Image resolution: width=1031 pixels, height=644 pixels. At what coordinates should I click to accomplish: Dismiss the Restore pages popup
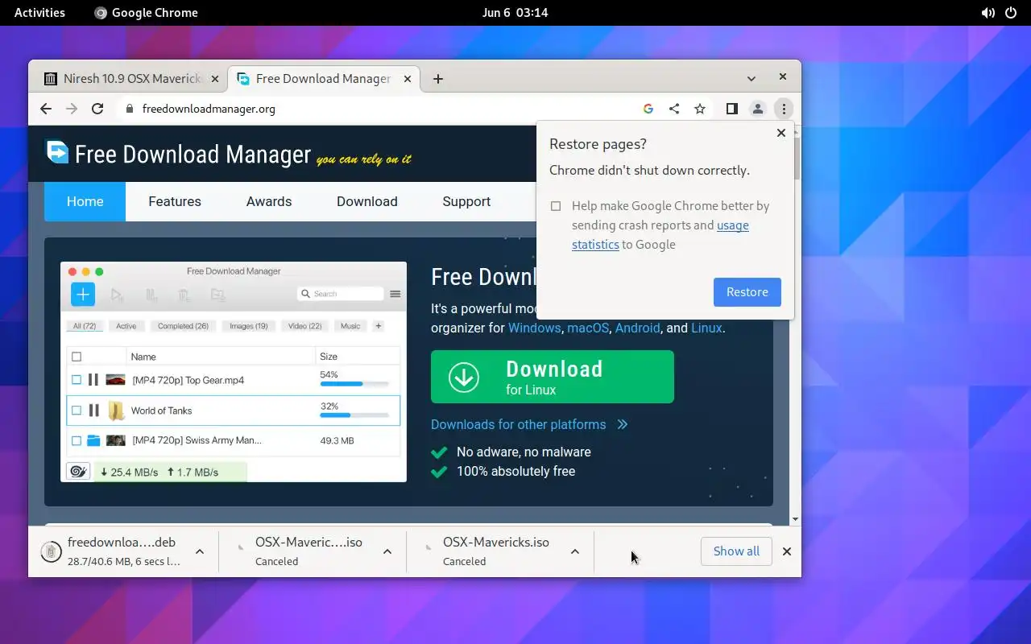pos(780,133)
